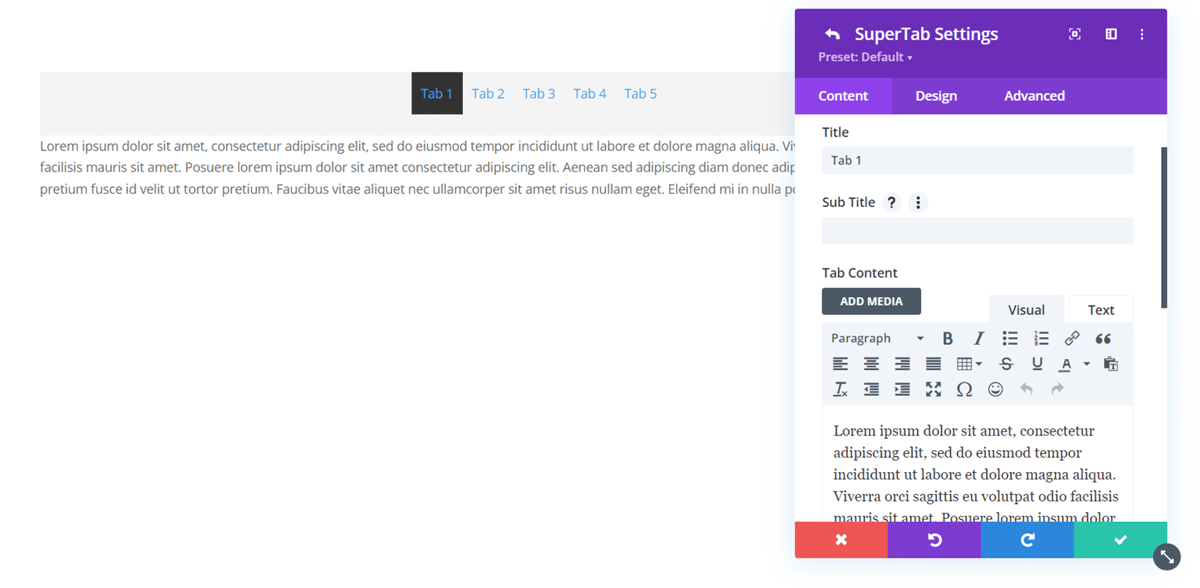Click the round resize modal handle icon
The width and height of the screenshot is (1200, 588).
point(1167,557)
